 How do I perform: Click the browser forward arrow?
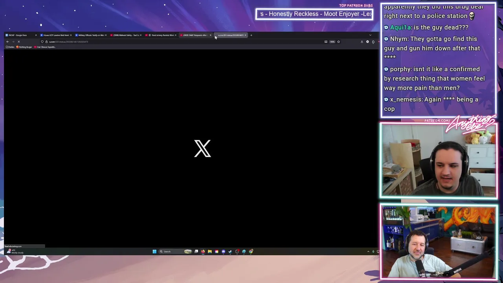click(x=13, y=42)
